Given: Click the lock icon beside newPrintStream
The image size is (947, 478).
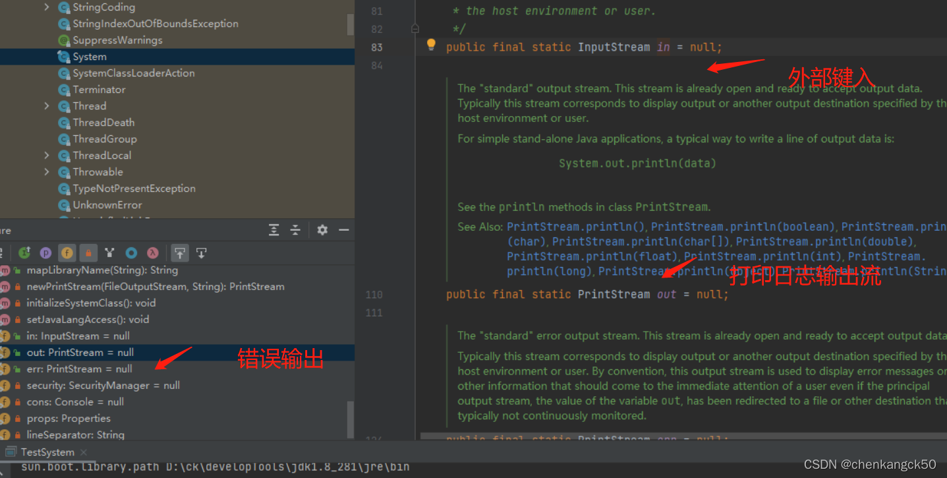Looking at the screenshot, I should click(18, 287).
